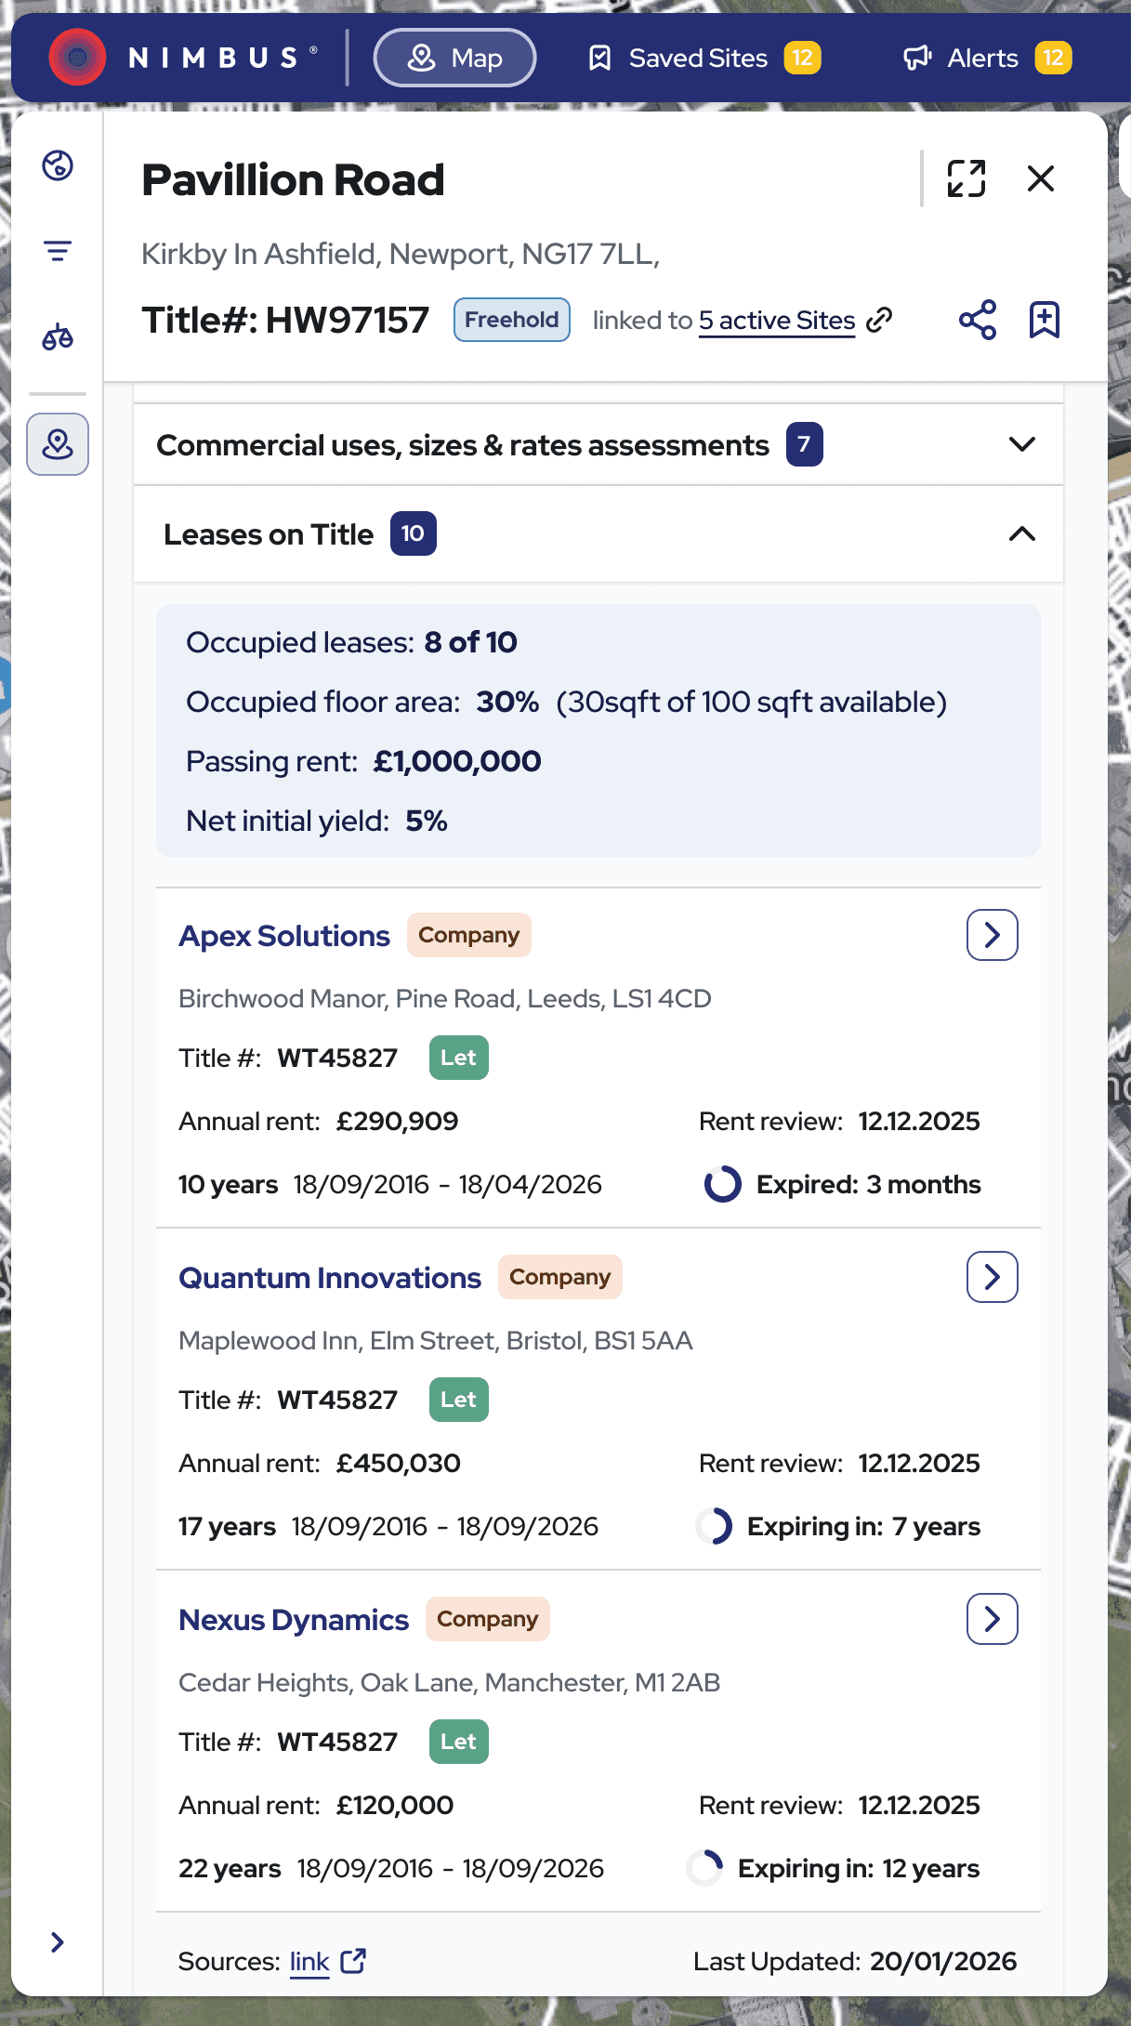Open Quantum Innovations lease name link
The height and width of the screenshot is (2026, 1131).
click(x=330, y=1278)
